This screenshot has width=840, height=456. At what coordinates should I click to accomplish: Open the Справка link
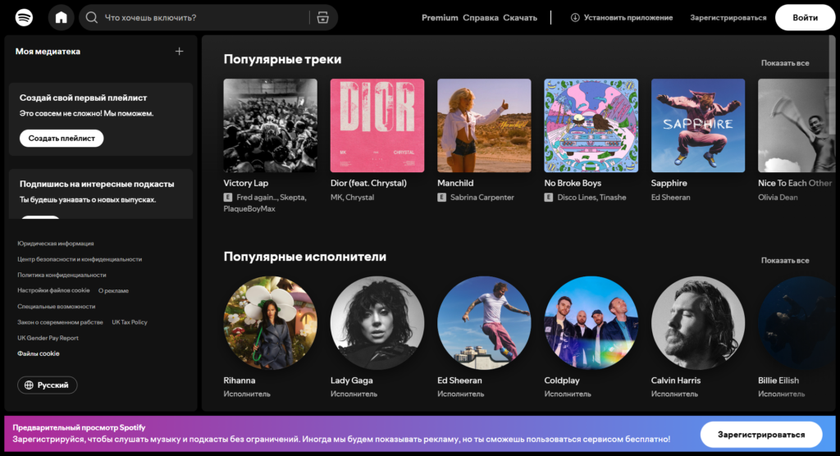(x=481, y=18)
